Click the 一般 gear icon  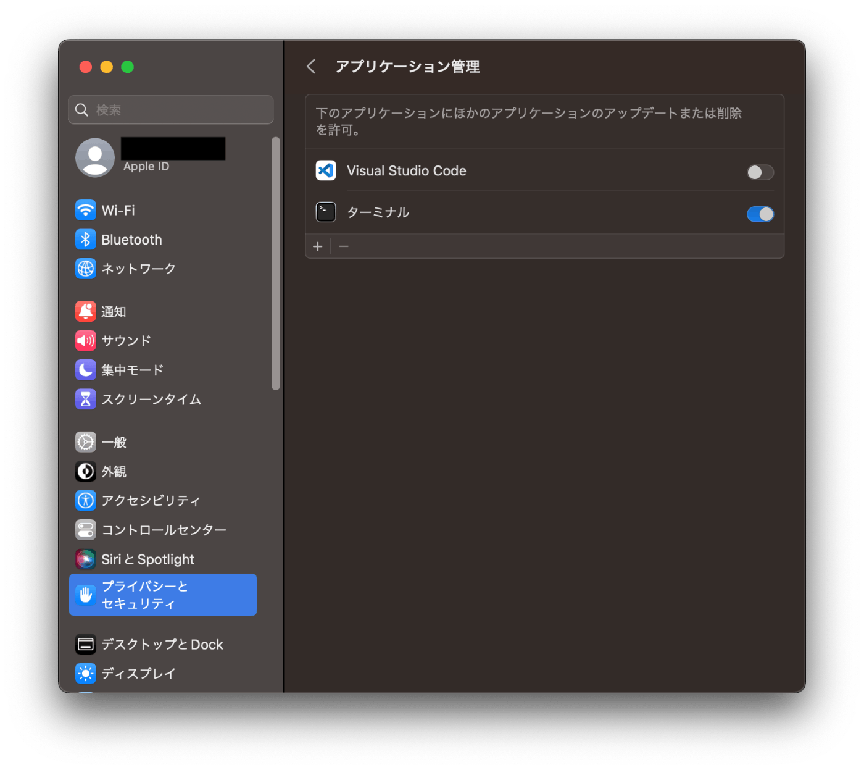86,442
